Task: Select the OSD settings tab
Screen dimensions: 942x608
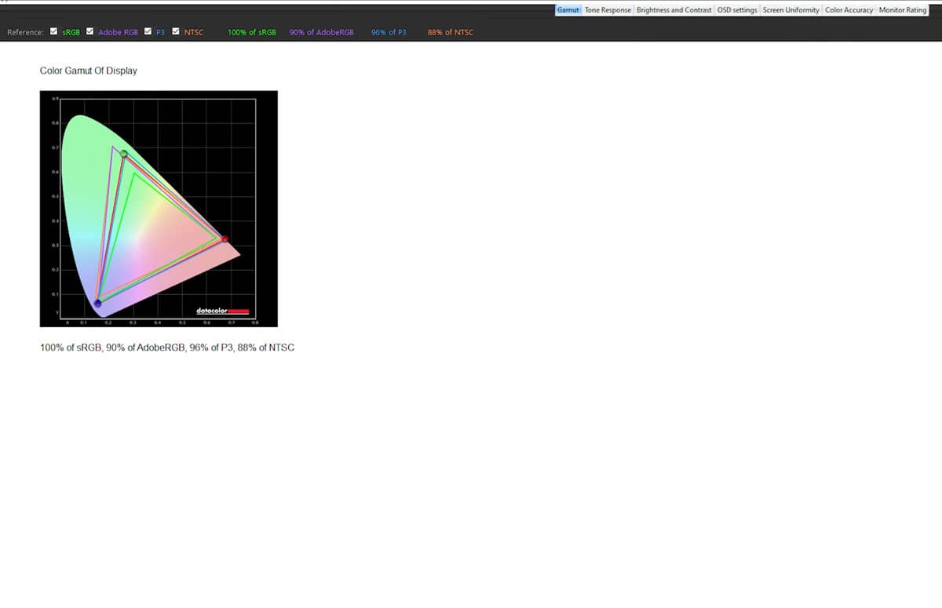Action: (737, 10)
